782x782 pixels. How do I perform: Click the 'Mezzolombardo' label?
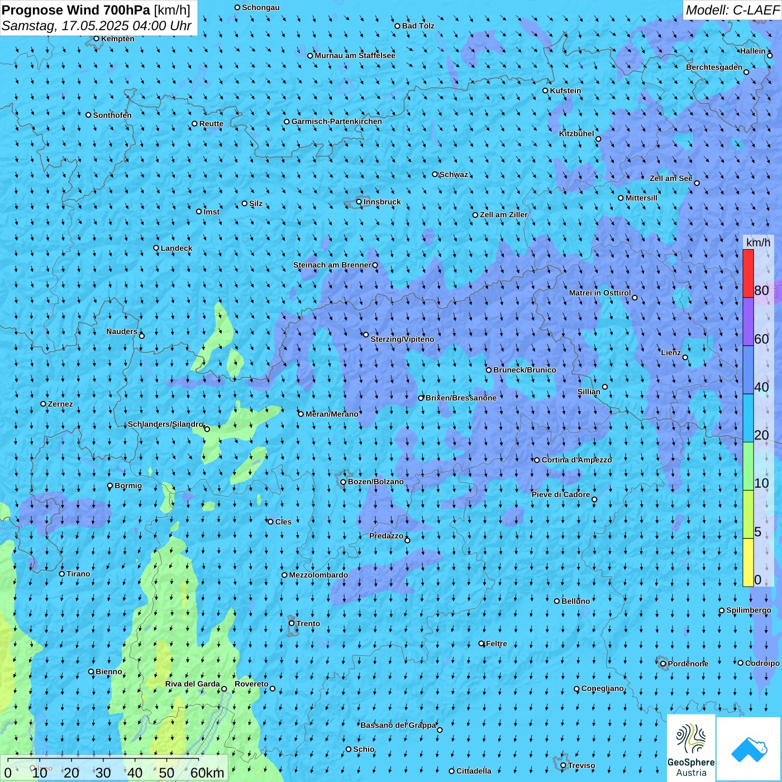tap(318, 575)
